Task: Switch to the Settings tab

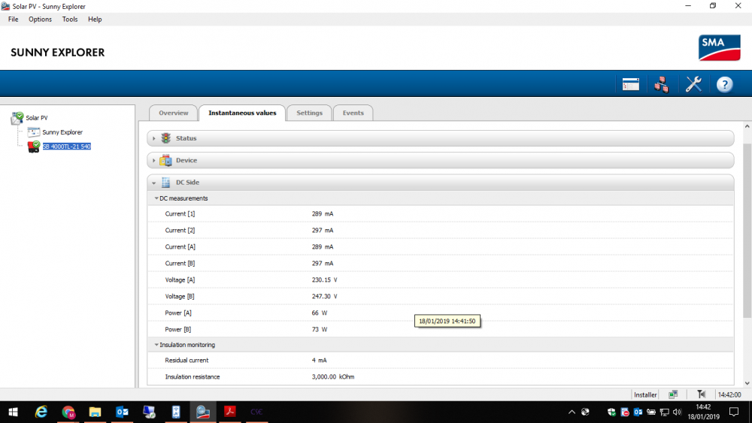Action: click(x=309, y=113)
